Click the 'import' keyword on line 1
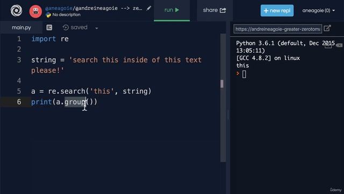The image size is (344, 194). coord(44,39)
